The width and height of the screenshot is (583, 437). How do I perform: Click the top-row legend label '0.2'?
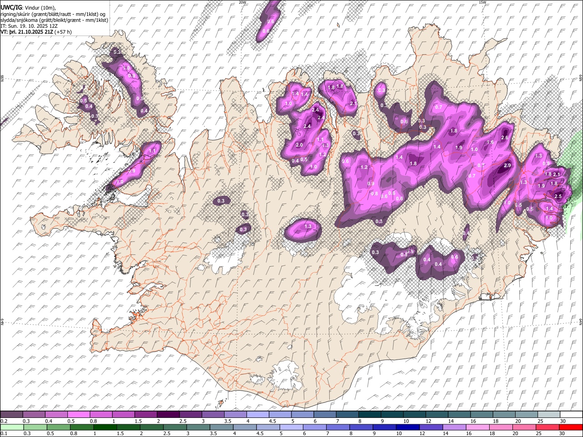[3, 421]
